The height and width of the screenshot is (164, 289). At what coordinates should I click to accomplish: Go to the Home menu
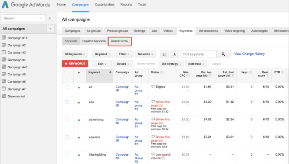pos(62,5)
